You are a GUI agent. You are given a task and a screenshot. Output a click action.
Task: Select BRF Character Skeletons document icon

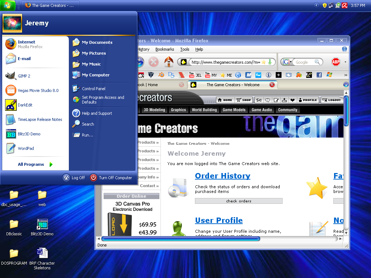(42, 259)
